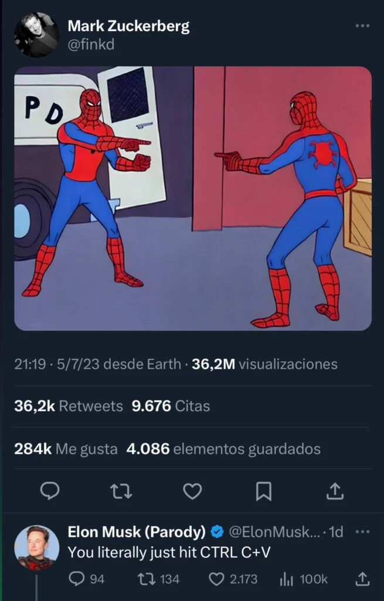
Task: Retweet the Spider-Man post
Action: 121,491
